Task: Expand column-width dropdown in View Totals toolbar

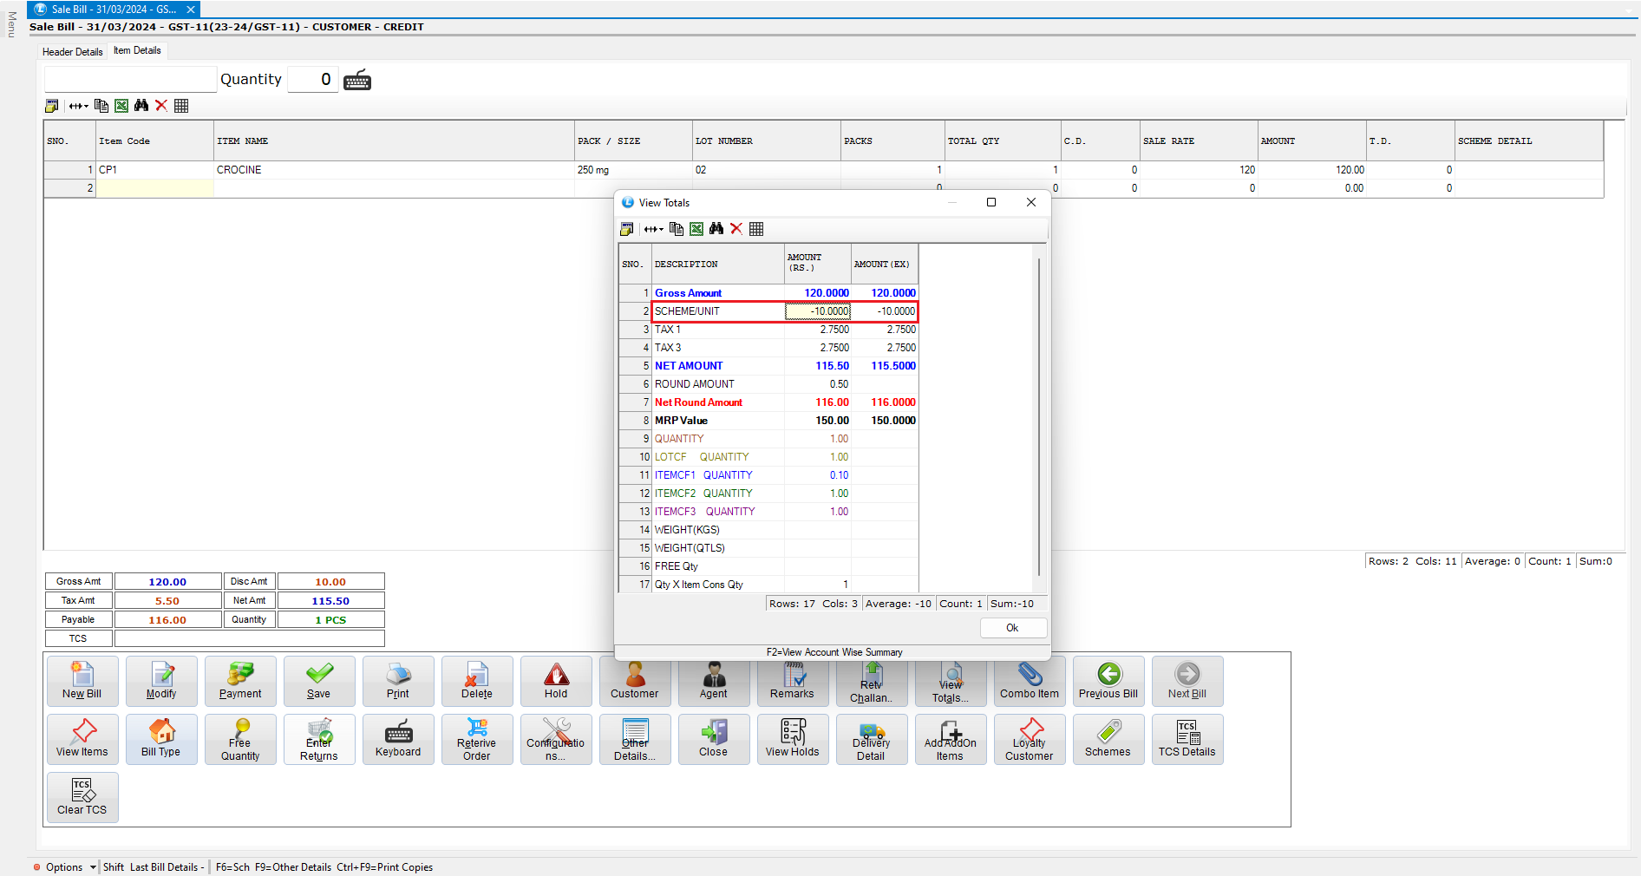Action: [x=654, y=229]
